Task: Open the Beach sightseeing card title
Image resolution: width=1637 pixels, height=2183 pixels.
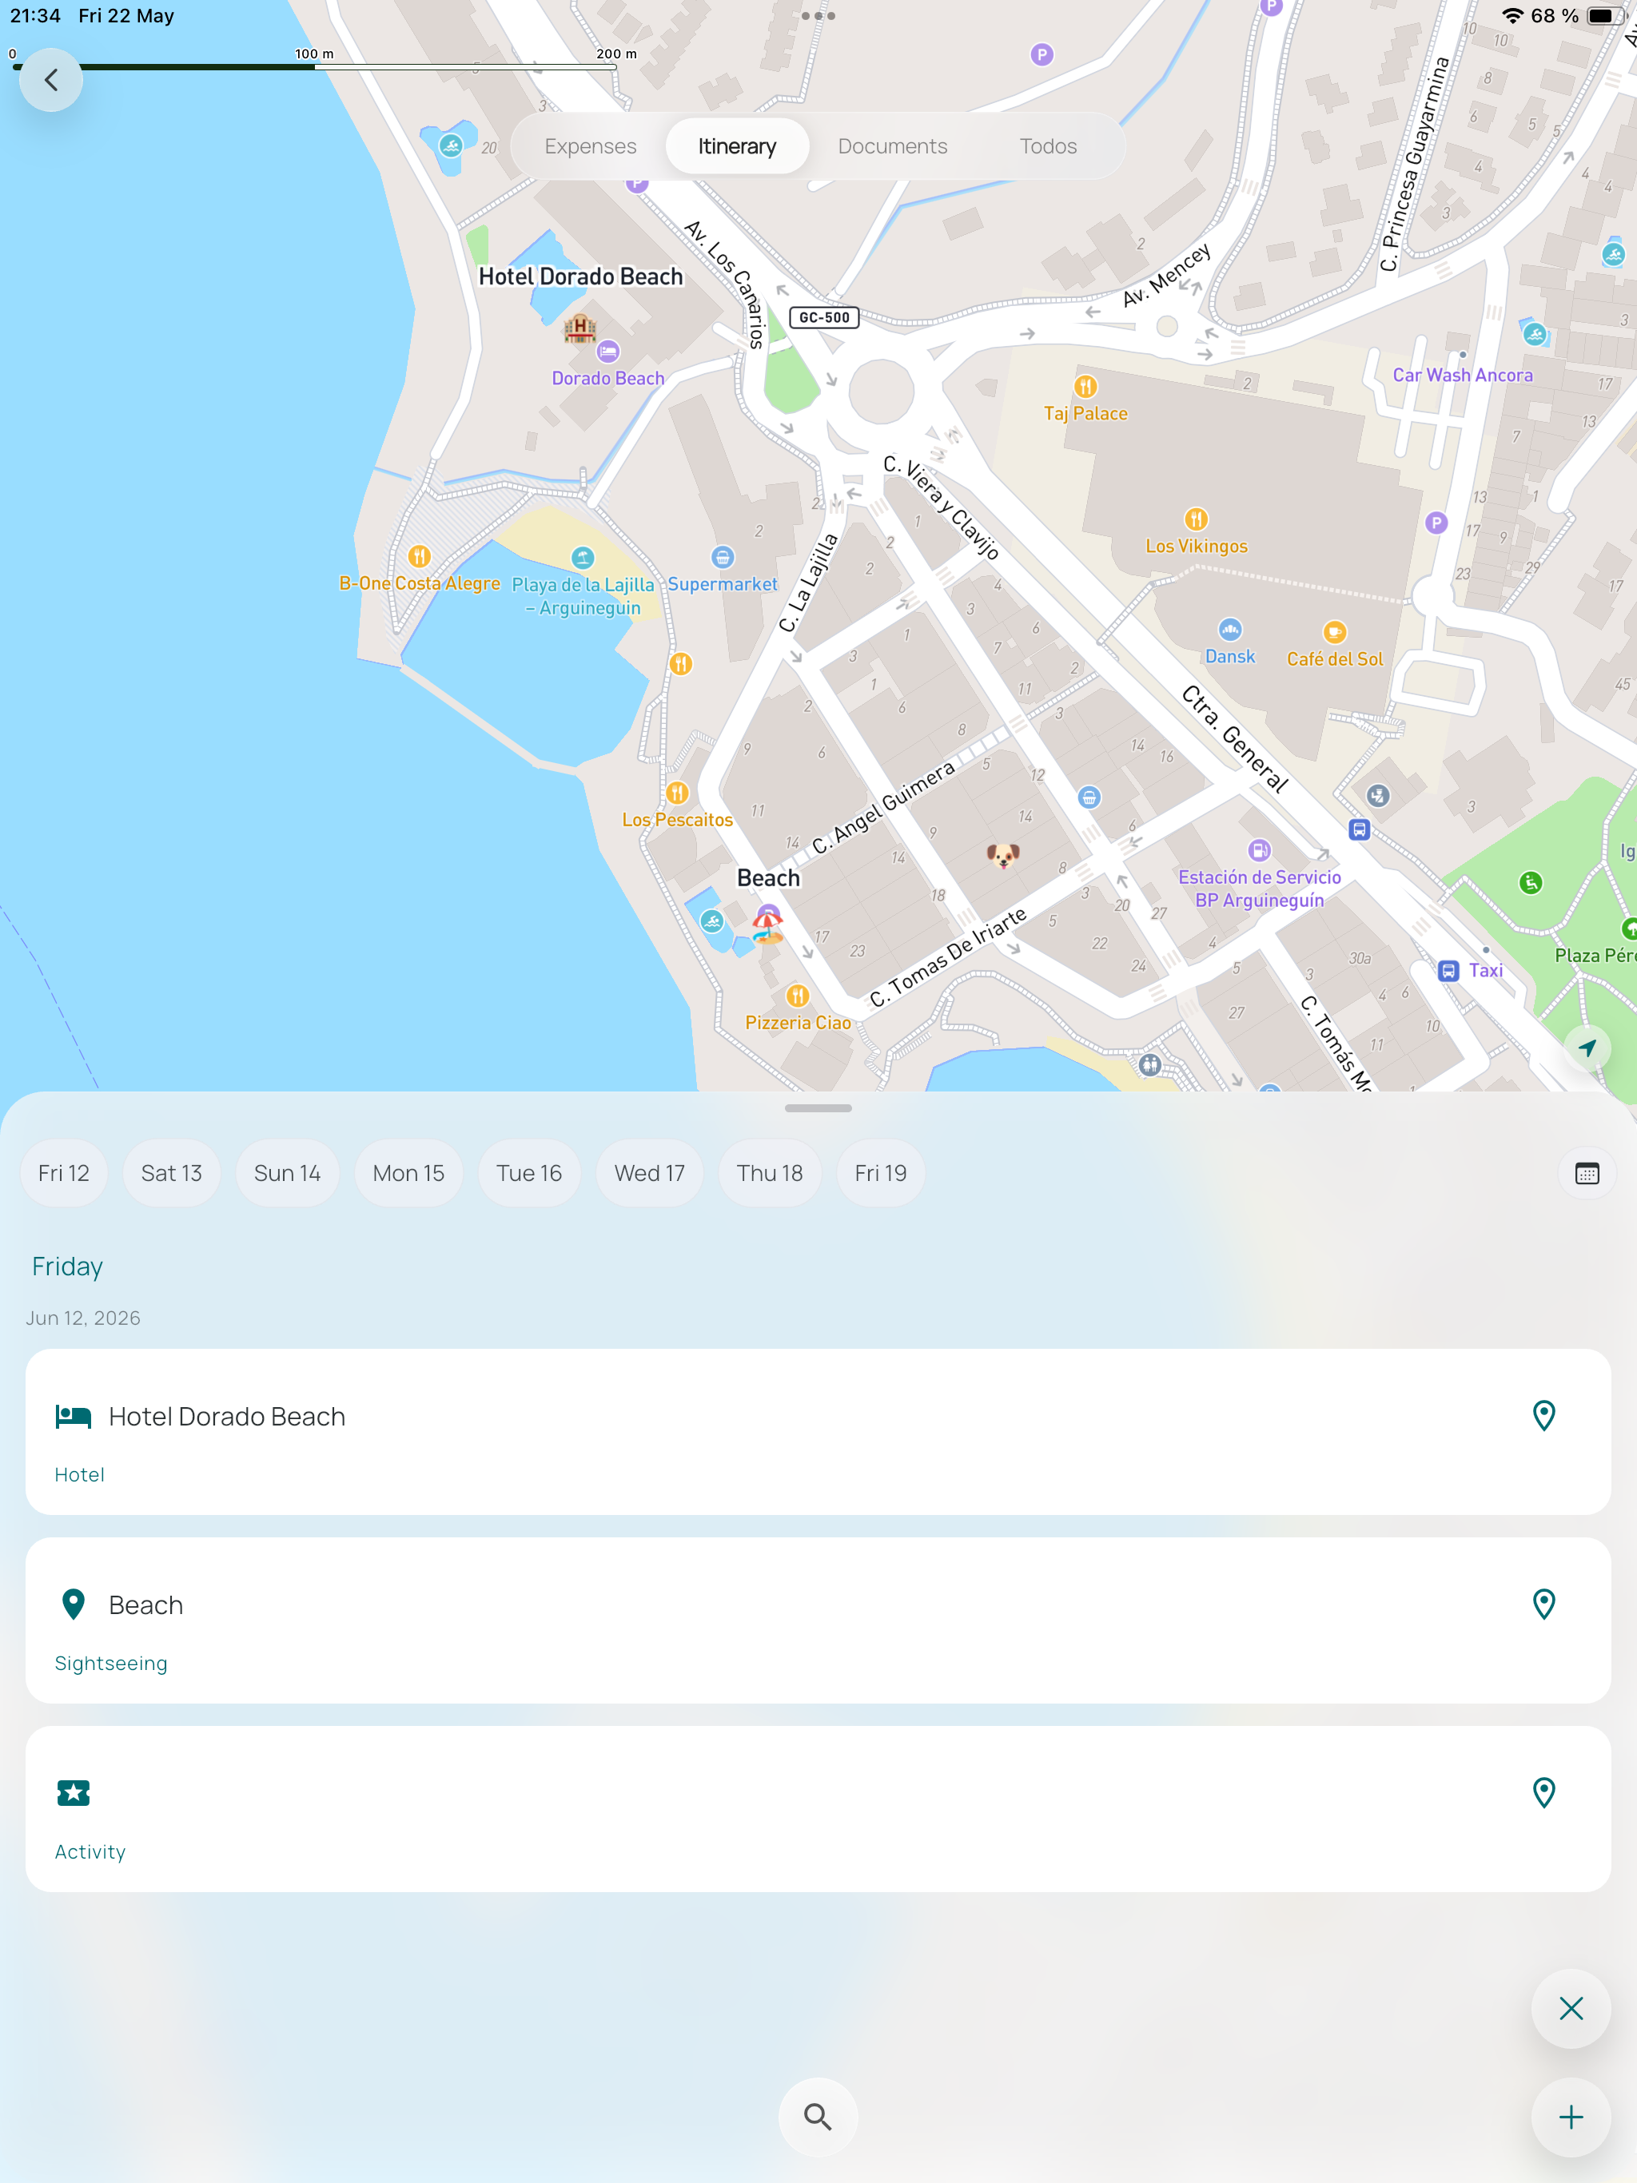Action: (145, 1605)
